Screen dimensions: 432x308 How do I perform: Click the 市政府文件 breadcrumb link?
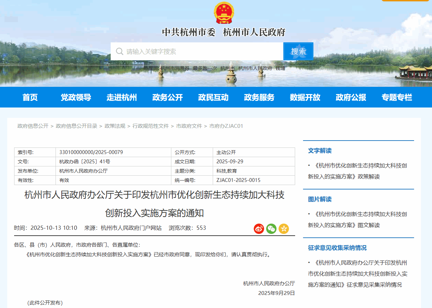pyautogui.click(x=189, y=126)
